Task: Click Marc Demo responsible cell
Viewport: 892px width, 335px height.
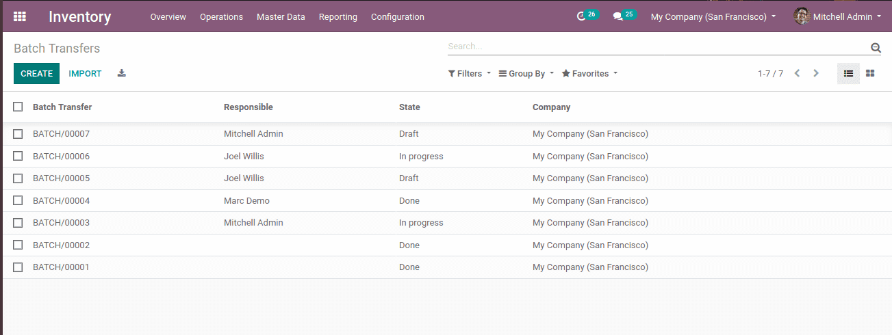Action: (x=246, y=200)
